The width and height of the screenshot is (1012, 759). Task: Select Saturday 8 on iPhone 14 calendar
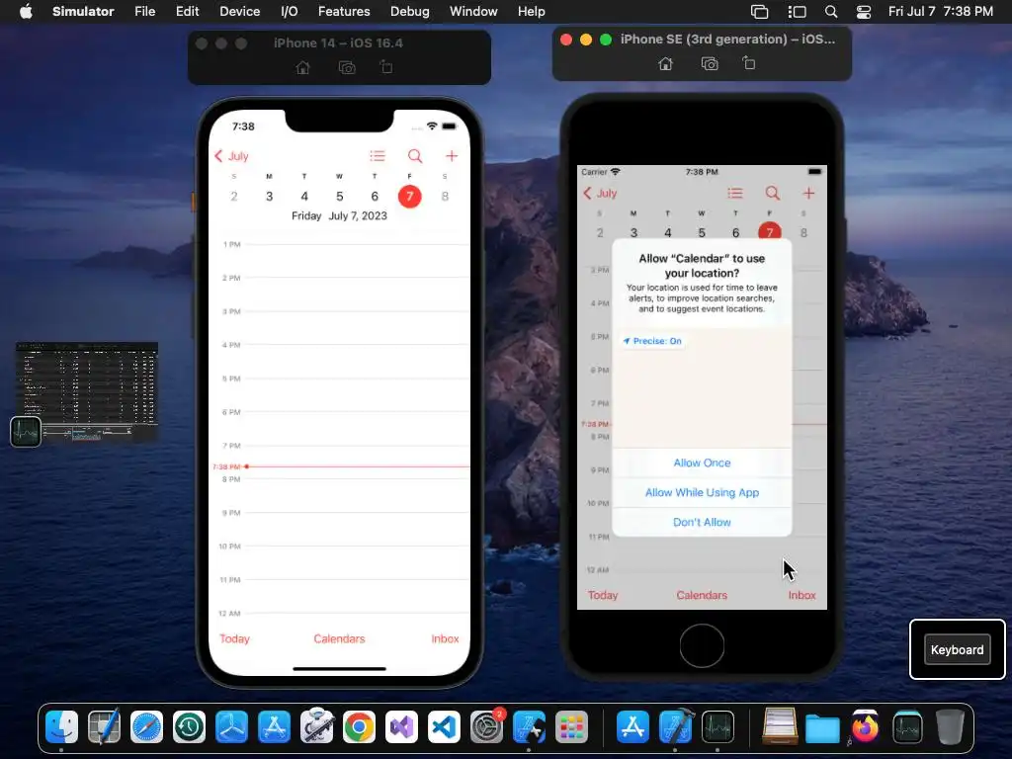445,197
